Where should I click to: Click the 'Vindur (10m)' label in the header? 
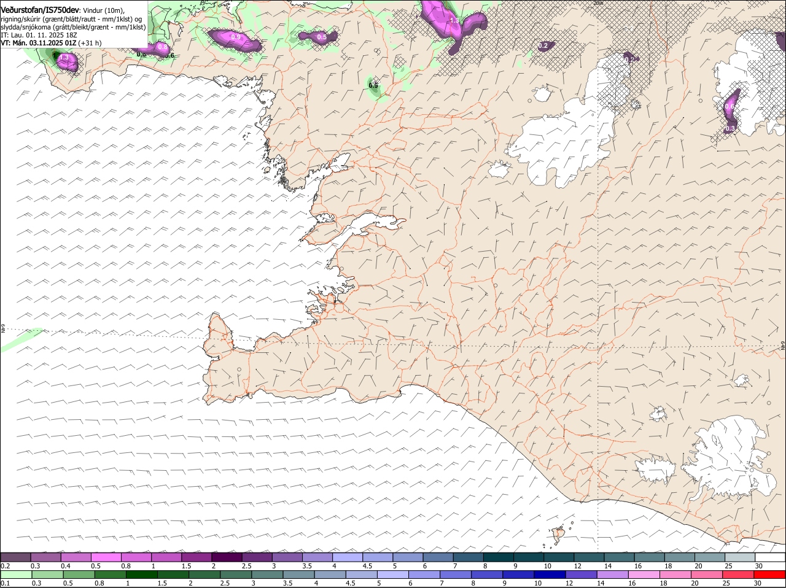tap(104, 11)
